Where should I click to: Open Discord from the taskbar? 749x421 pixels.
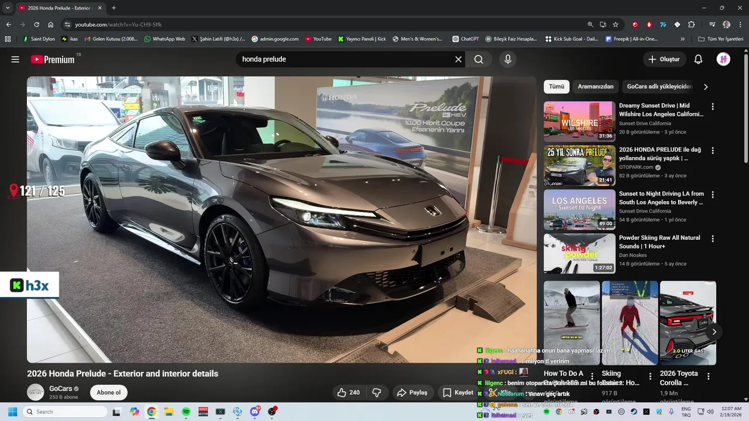point(255,412)
